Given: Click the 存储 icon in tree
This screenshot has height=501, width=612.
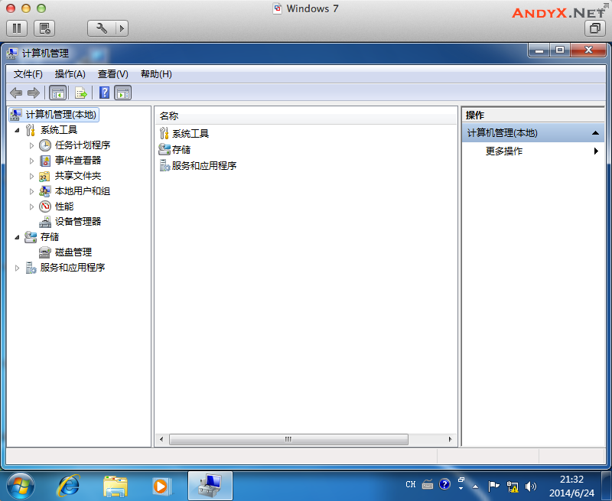Looking at the screenshot, I should pyautogui.click(x=31, y=237).
